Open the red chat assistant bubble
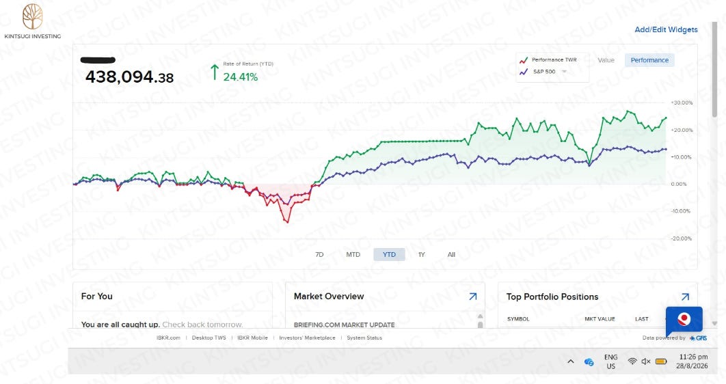The image size is (726, 384). [x=684, y=320]
